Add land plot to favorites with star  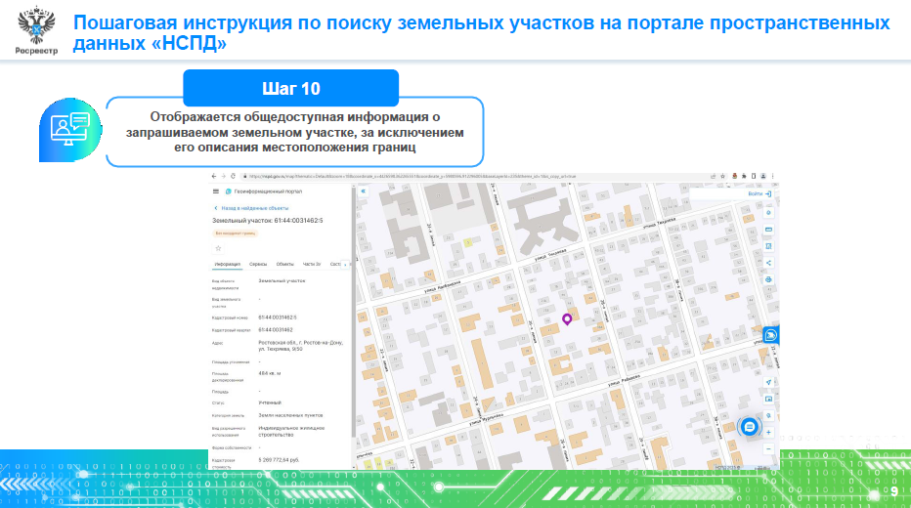[x=218, y=248]
